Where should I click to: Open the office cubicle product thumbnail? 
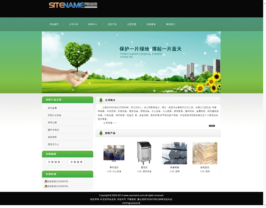coord(114,153)
